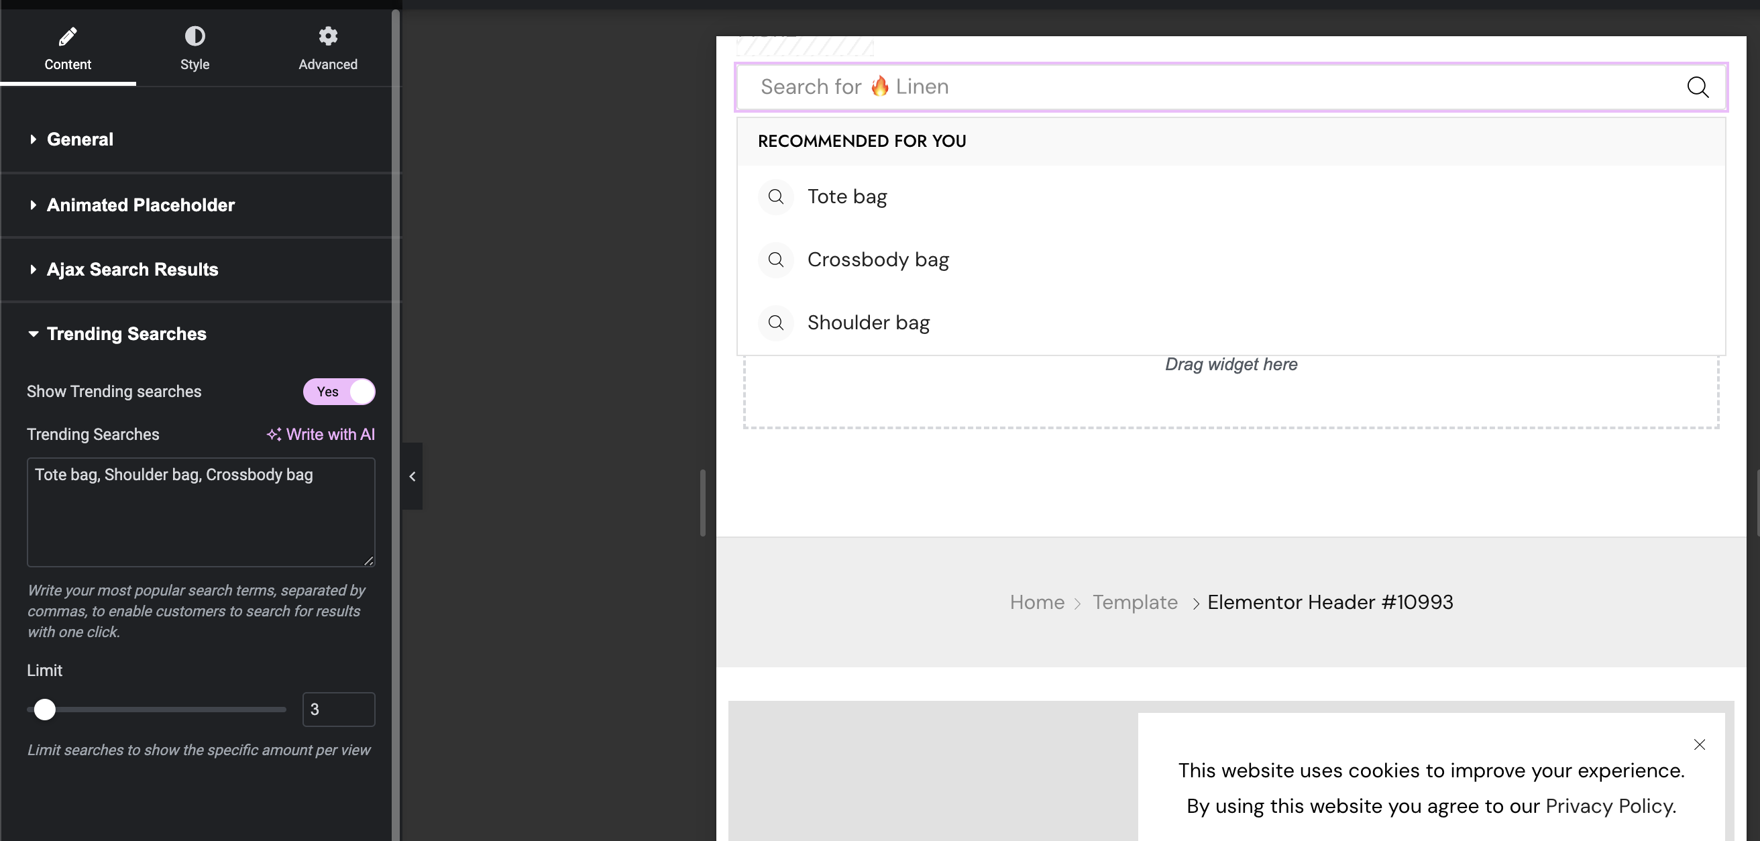This screenshot has height=841, width=1760.
Task: Close the cookie notice with X
Action: [x=1699, y=744]
